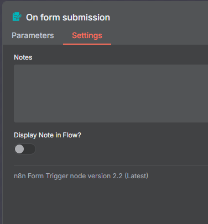The width and height of the screenshot is (208, 224).
Task: Click the word "submission" in the node title
Action: point(86,18)
